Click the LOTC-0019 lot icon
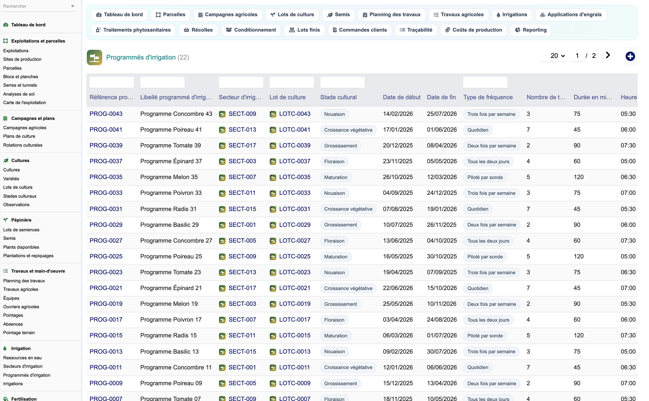This screenshot has width=649, height=401. (273, 304)
